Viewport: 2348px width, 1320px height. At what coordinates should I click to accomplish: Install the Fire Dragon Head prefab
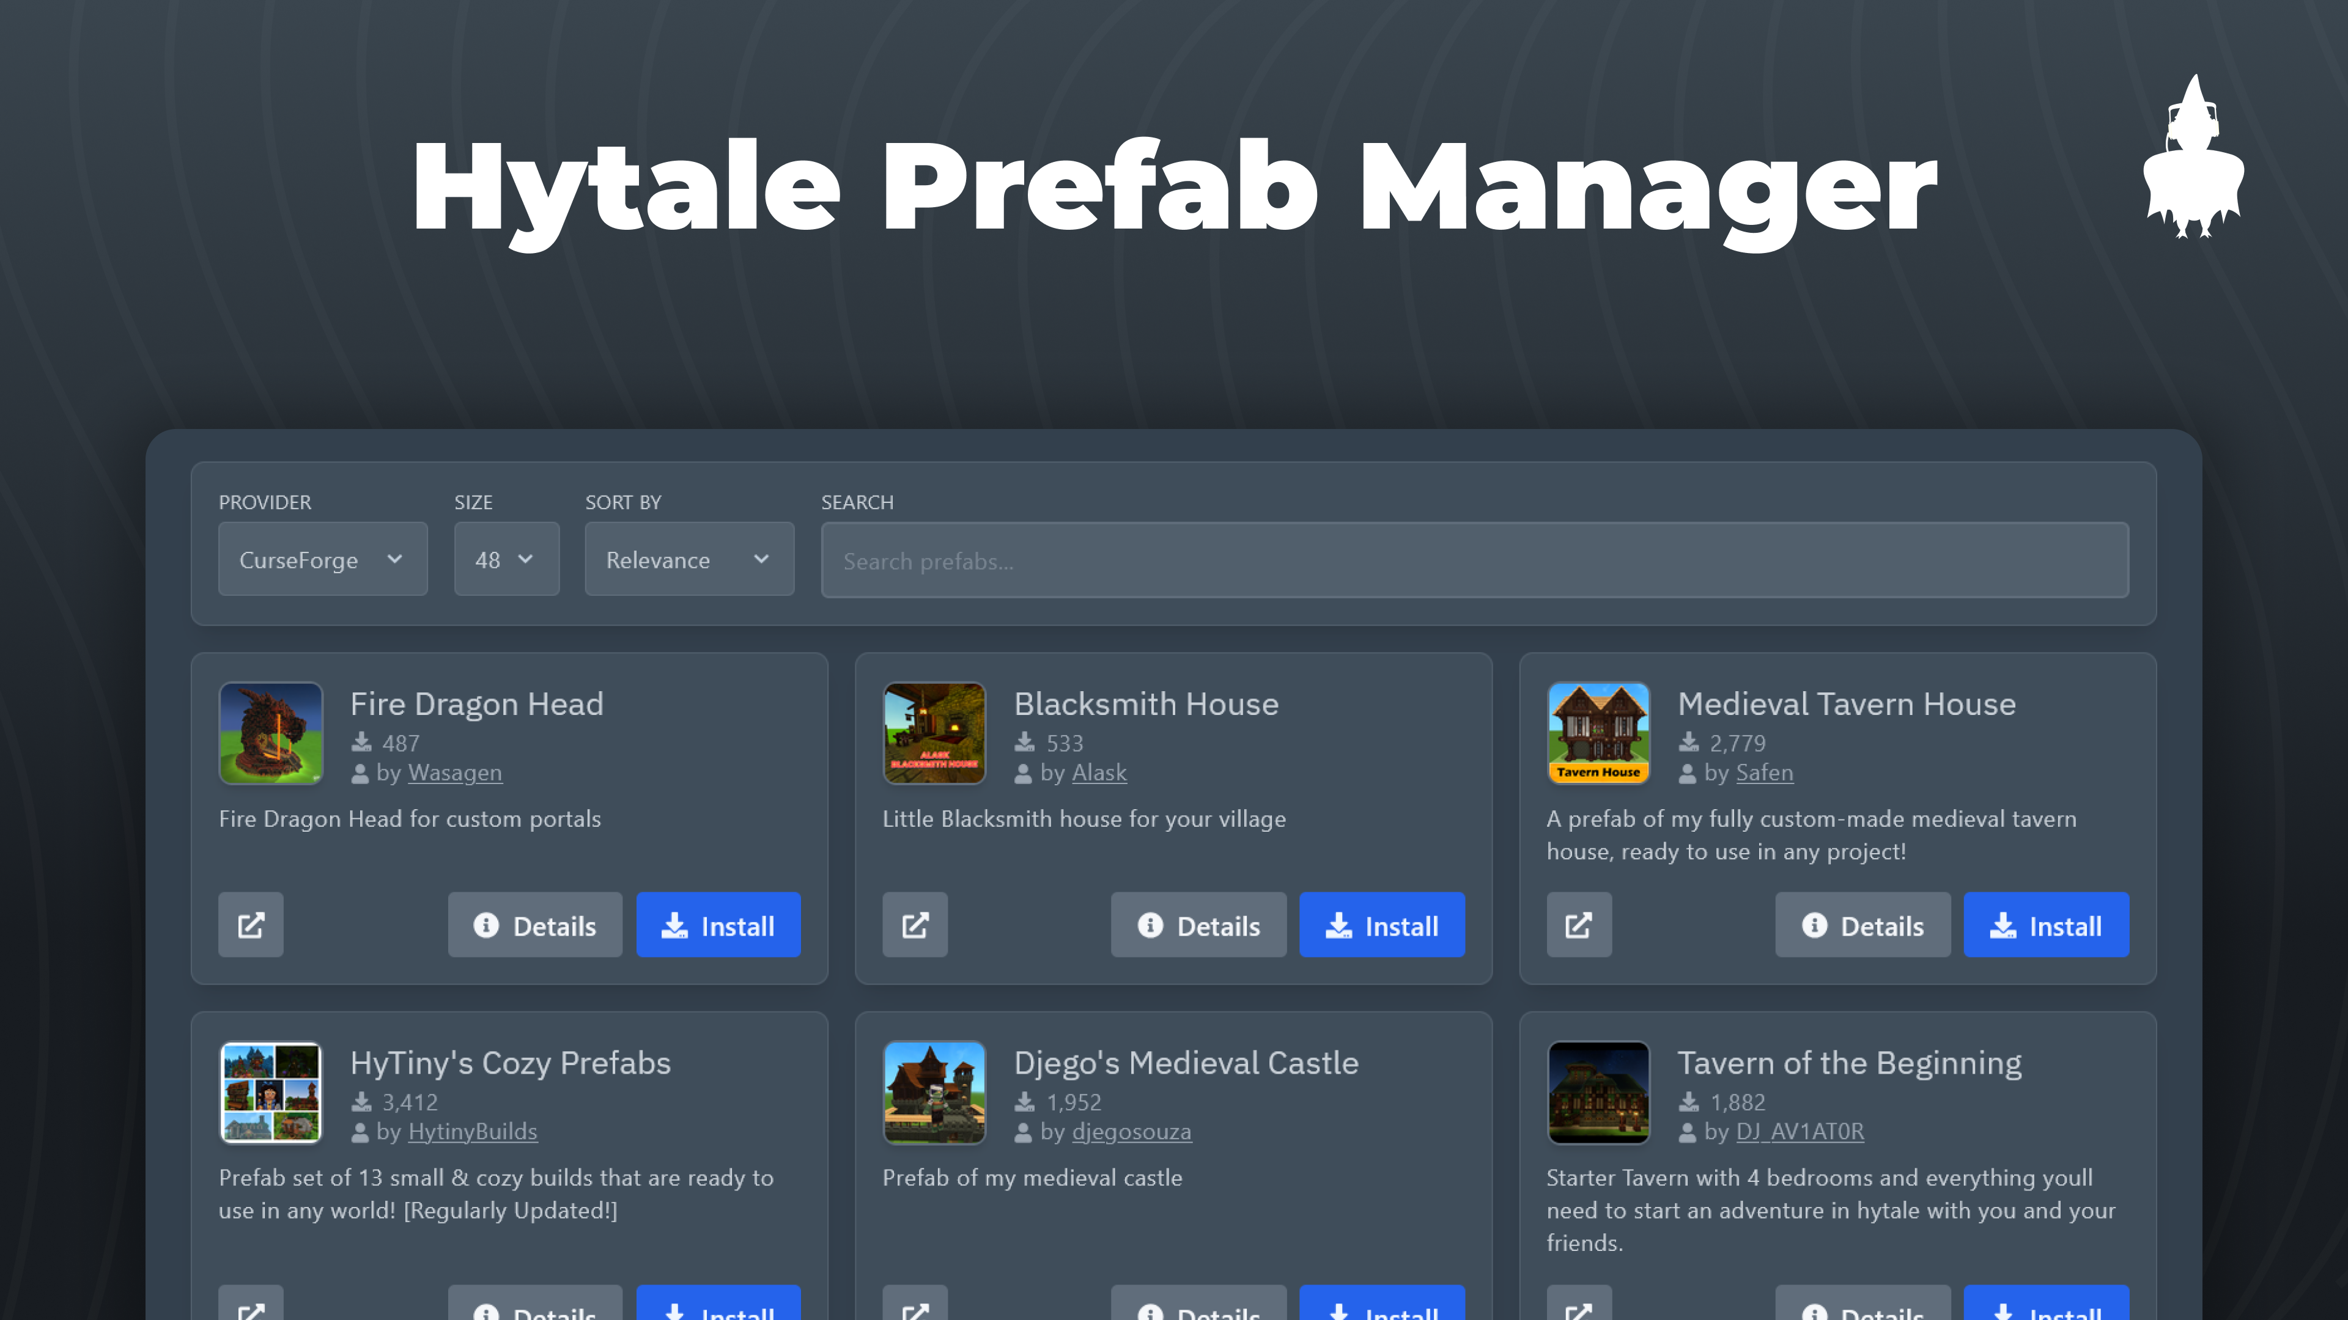point(718,925)
